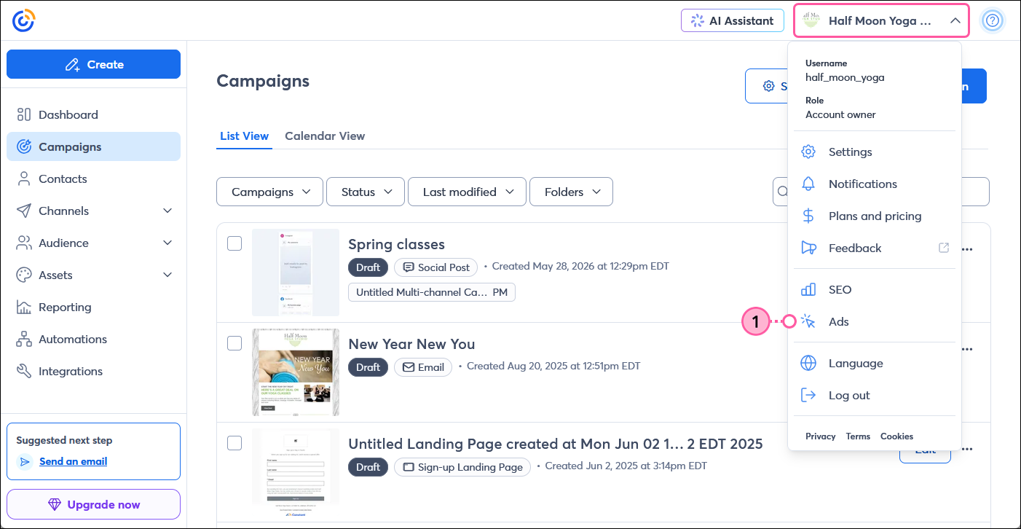Screen dimensions: 1021x529
Task: Open the help question mark icon
Action: coord(993,20)
